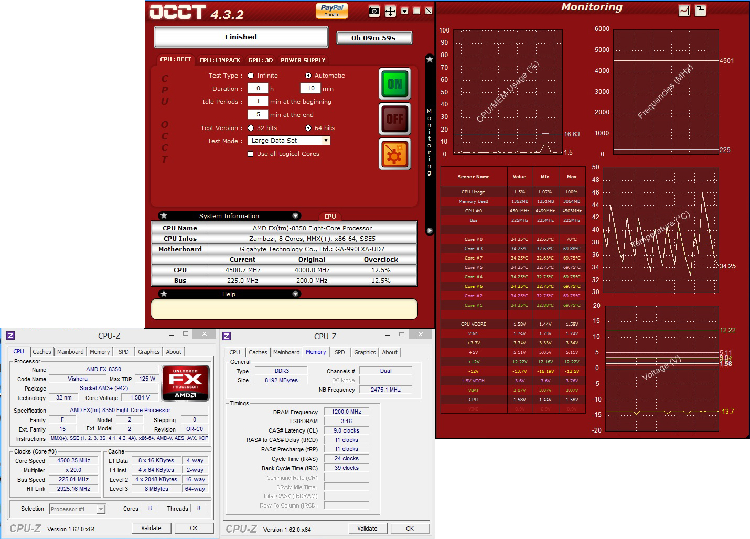This screenshot has width=750, height=539.
Task: Choose the 32 bits test version
Action: [x=251, y=128]
